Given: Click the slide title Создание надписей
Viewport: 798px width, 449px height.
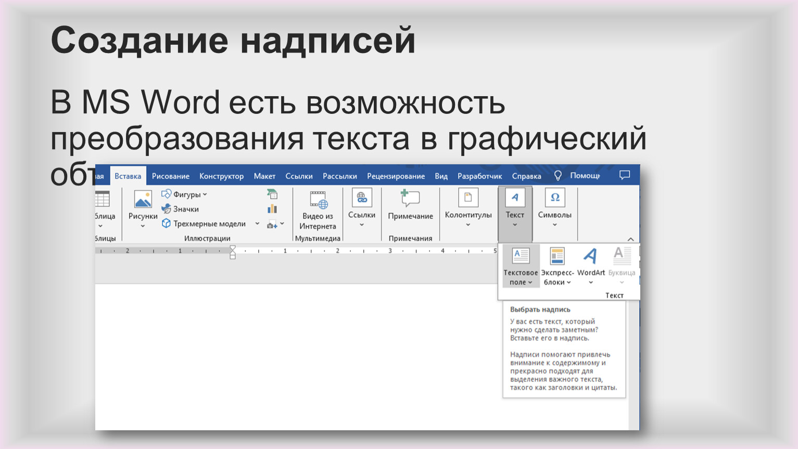Looking at the screenshot, I should click(233, 40).
